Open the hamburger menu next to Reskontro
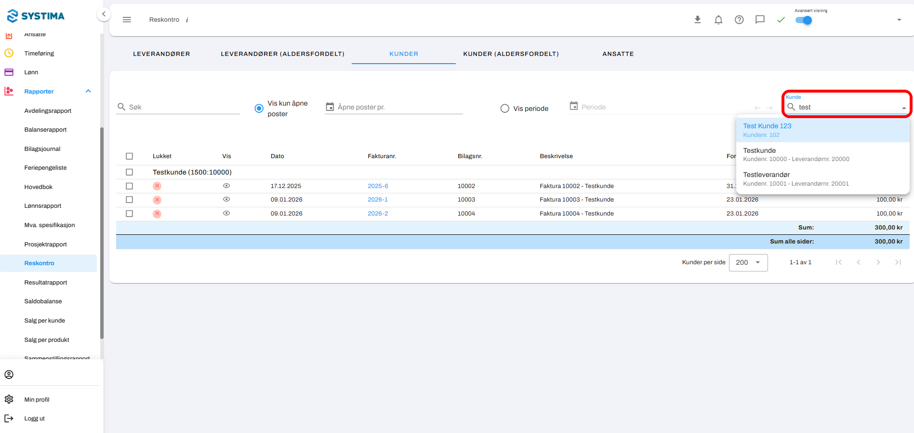This screenshot has height=433, width=914. tap(127, 20)
